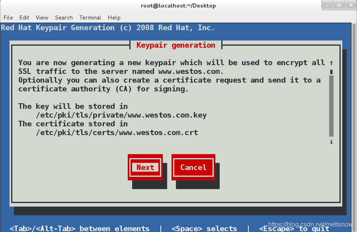Click the dialog text scrollbar track

coord(331,106)
